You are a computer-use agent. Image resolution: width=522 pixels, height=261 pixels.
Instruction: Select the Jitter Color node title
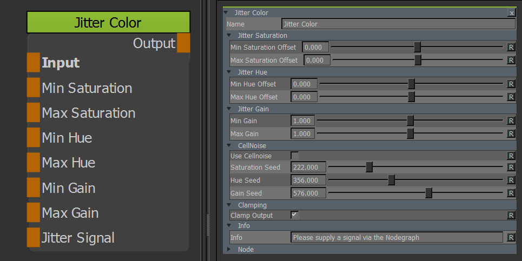pyautogui.click(x=108, y=23)
